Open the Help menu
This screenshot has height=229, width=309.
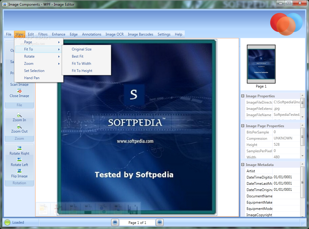[178, 34]
